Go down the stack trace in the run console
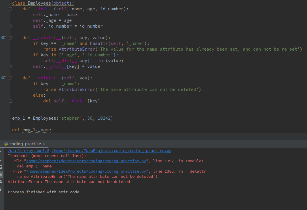 point(1,160)
